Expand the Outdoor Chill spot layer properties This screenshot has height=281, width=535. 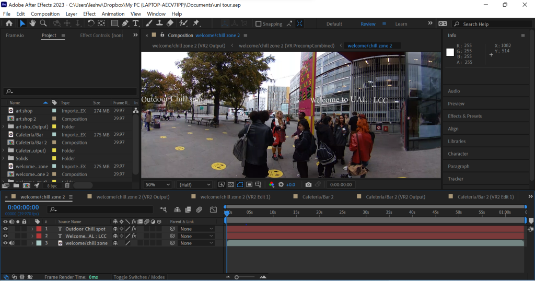point(32,229)
